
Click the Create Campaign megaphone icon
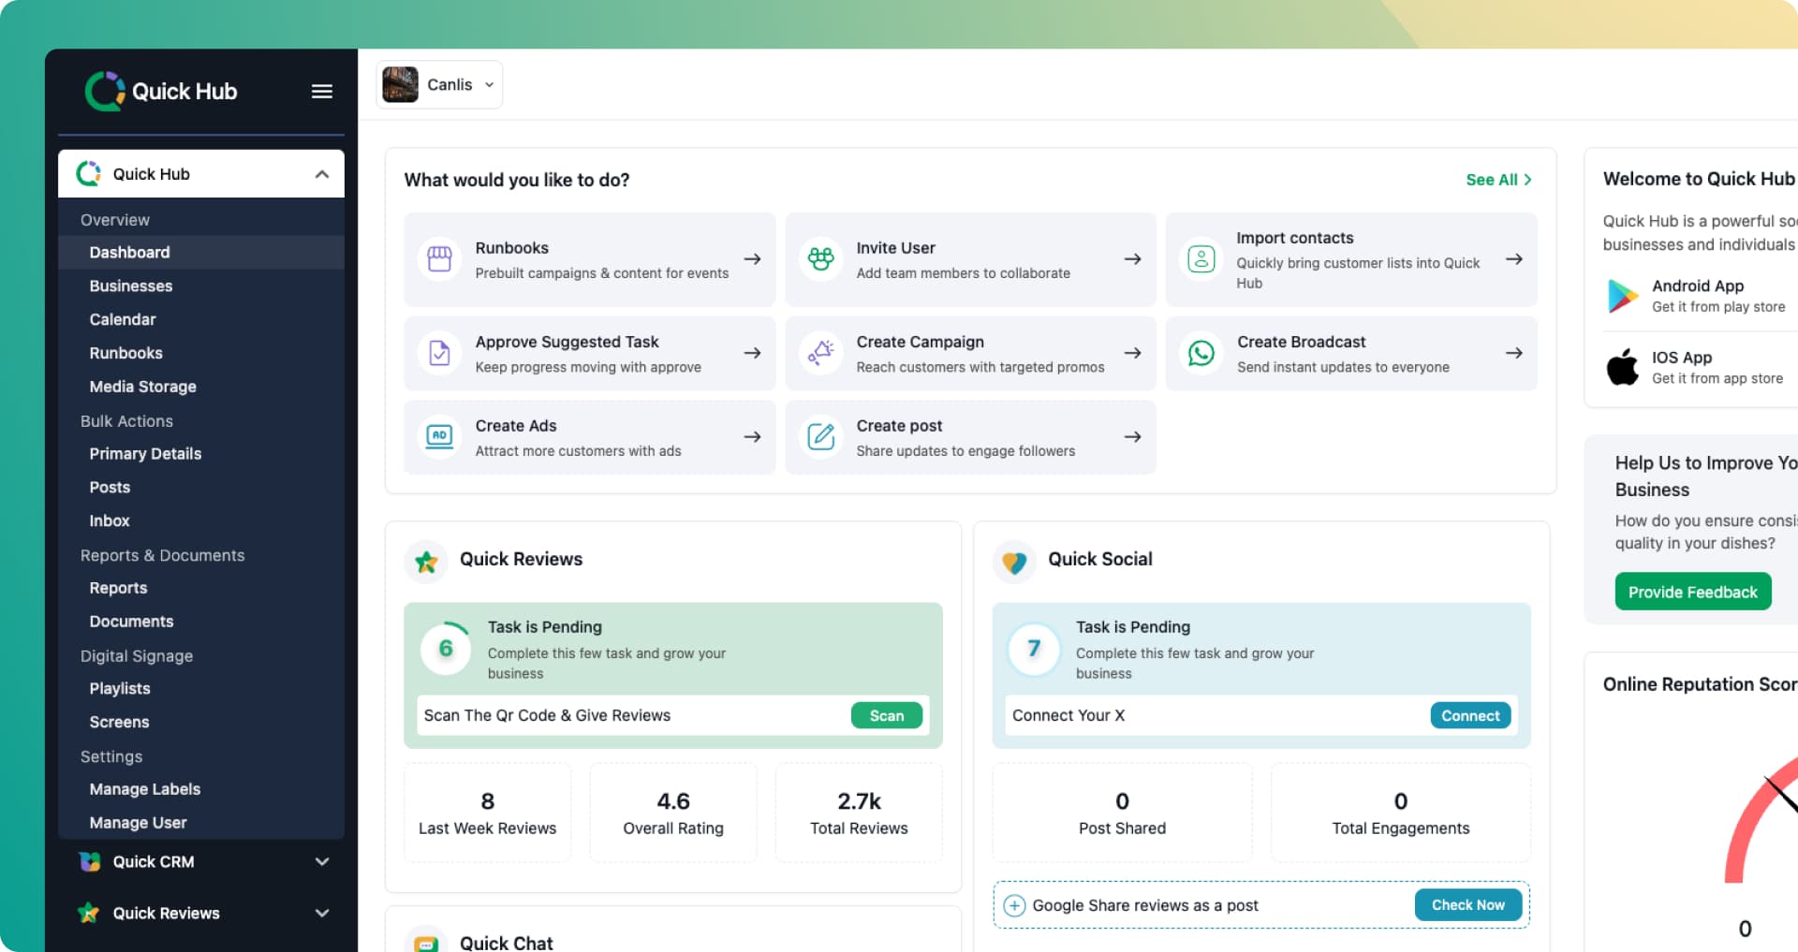click(820, 353)
